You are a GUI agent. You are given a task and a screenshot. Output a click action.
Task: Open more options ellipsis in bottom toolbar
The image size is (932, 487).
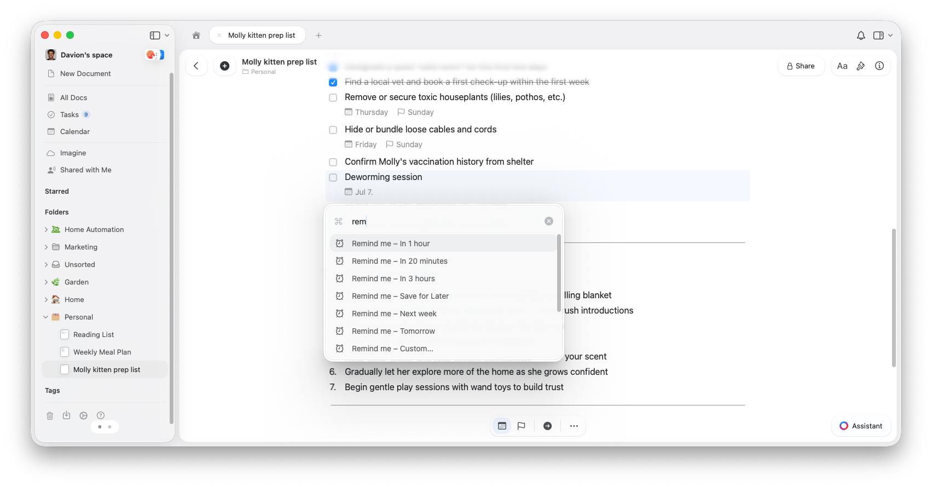click(x=574, y=426)
